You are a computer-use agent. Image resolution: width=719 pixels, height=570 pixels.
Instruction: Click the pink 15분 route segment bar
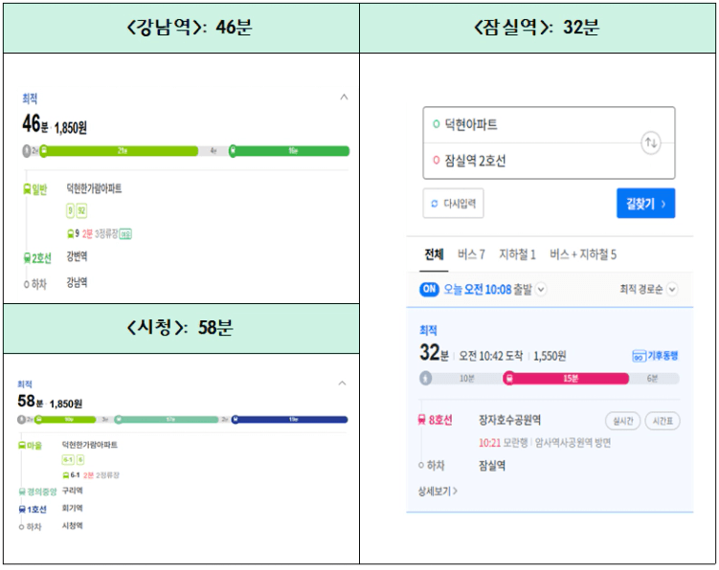click(567, 379)
